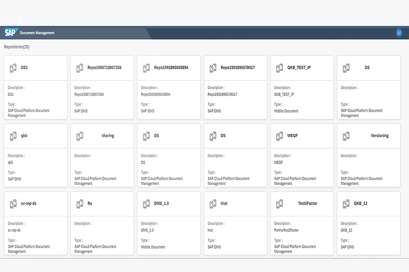Open the Repo1591896578017 card title
This screenshot has width=409, height=272.
pyautogui.click(x=238, y=68)
